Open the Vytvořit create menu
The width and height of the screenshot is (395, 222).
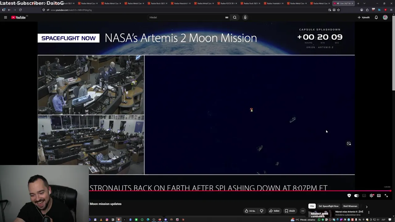click(x=364, y=17)
